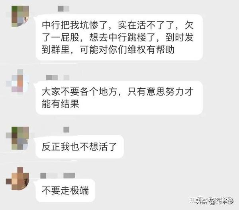Select blurred nickname above "反正我也不想活了"
The height and width of the screenshot is (210, 239).
[66, 130]
